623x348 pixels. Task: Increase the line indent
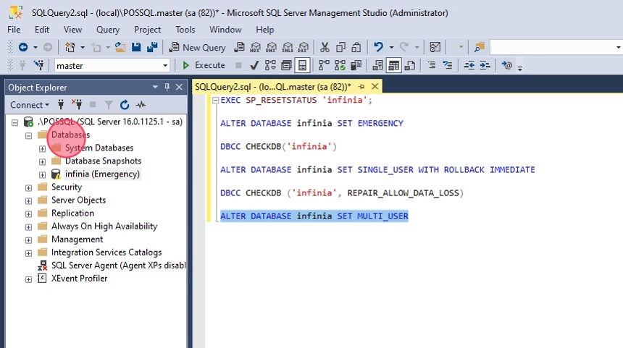point(485,65)
